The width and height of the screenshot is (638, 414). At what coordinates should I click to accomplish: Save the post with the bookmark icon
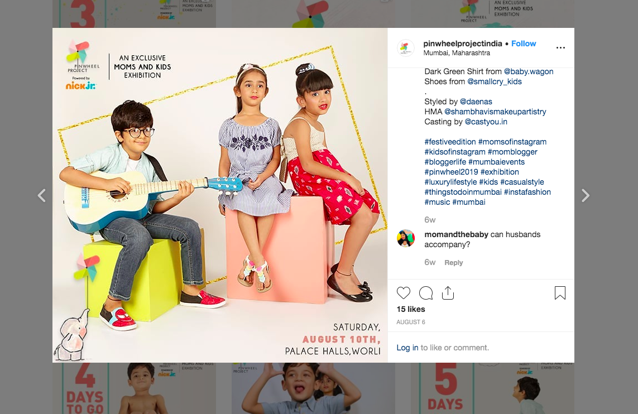[560, 293]
